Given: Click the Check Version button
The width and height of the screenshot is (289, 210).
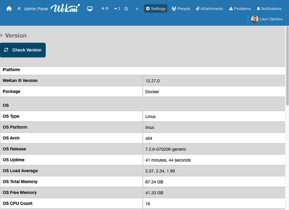Looking at the screenshot, I should (23, 50).
